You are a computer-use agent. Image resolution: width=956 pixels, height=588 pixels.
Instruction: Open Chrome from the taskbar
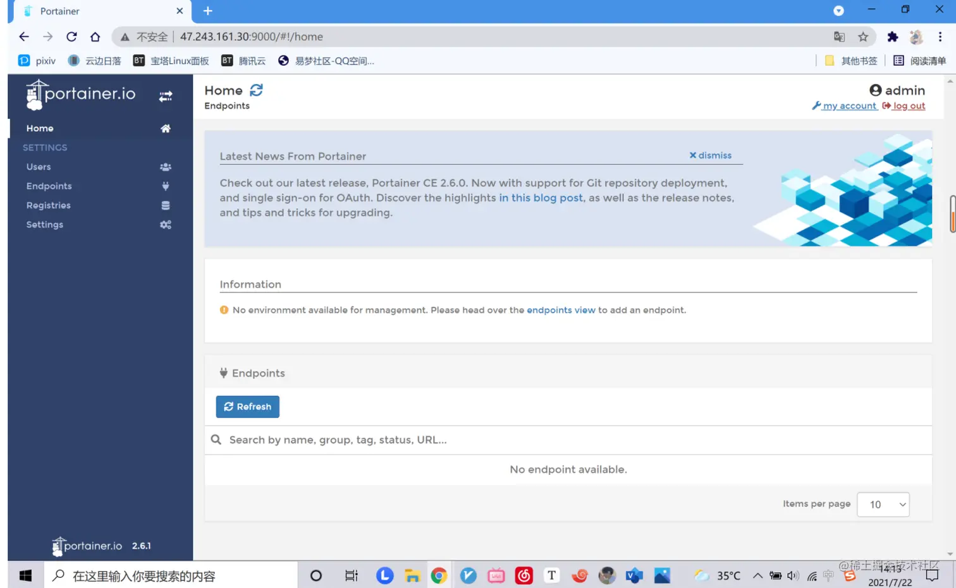(x=439, y=575)
